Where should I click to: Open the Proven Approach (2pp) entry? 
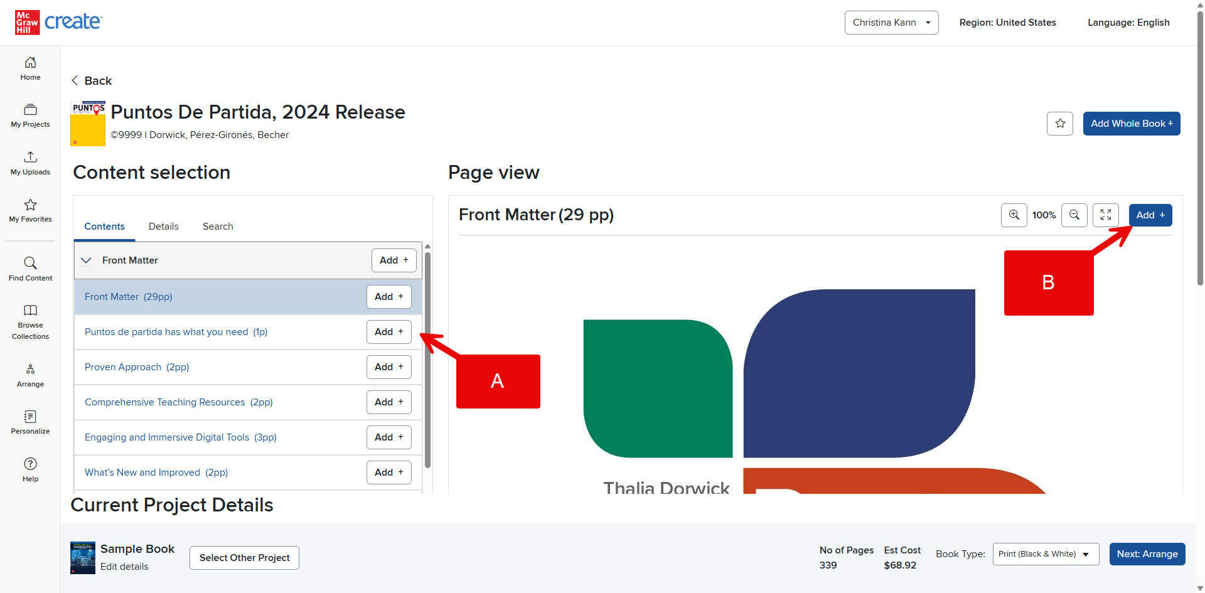pos(137,367)
